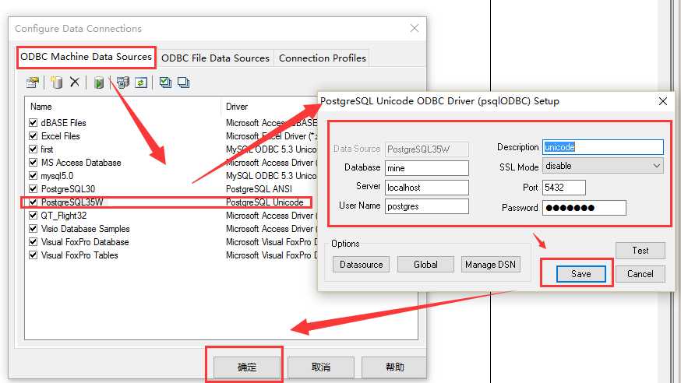The image size is (681, 383).
Task: Click the 'PostgreSQL Unicode' driver cell
Action: click(x=264, y=202)
